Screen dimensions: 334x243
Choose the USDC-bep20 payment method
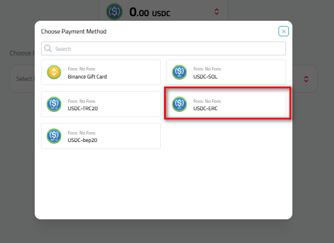coord(101,136)
